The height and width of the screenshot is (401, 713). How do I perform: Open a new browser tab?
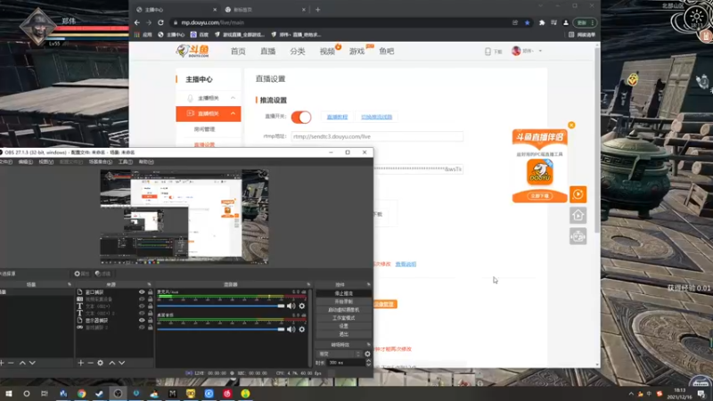click(x=318, y=10)
